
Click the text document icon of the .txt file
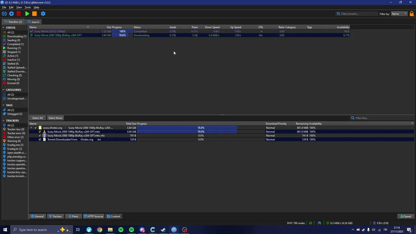pos(45,139)
